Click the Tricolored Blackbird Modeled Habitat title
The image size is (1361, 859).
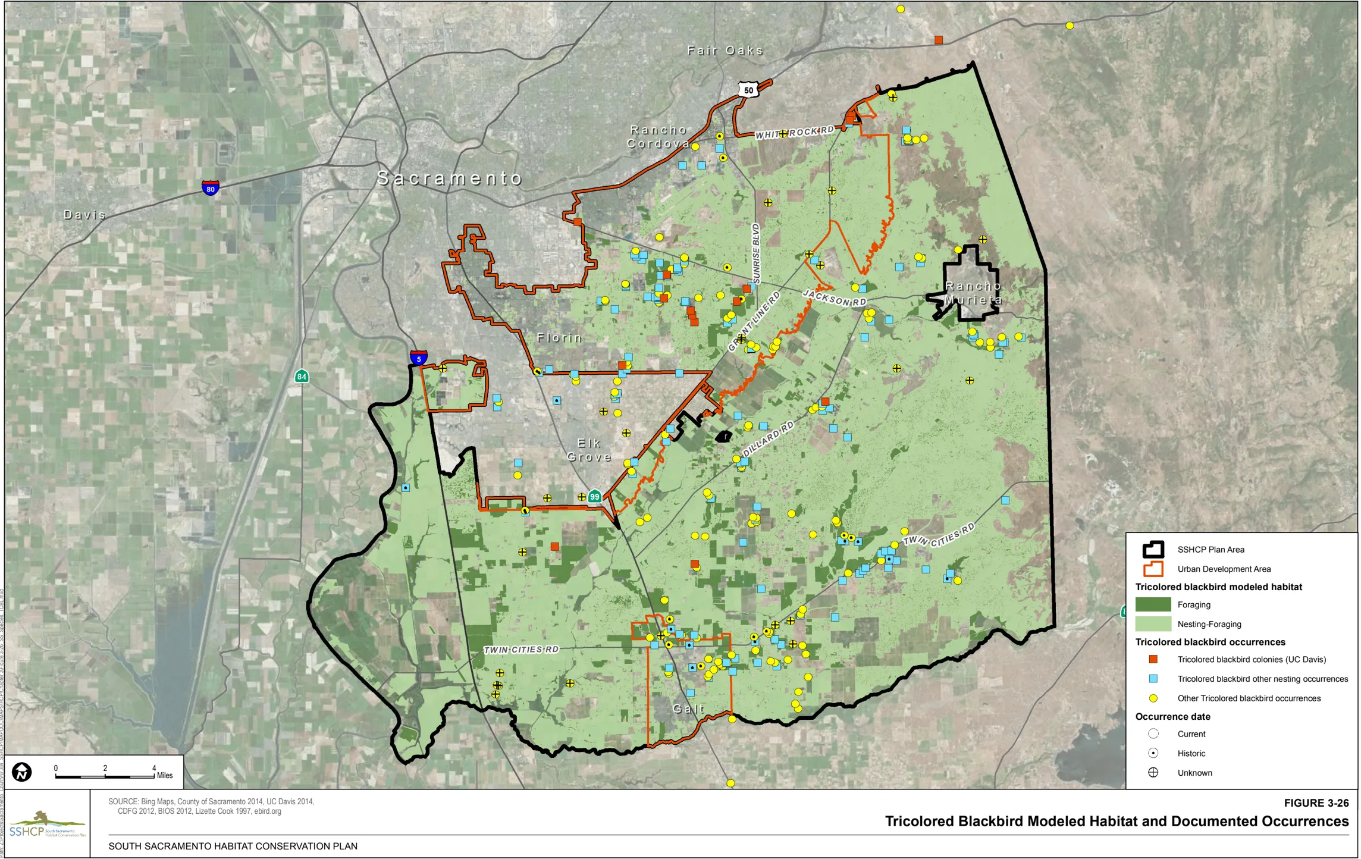click(1117, 822)
